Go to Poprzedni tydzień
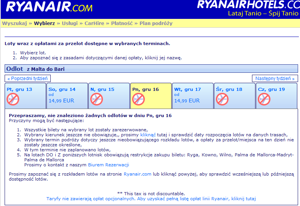The height and width of the screenshot is (206, 300). (x=28, y=79)
